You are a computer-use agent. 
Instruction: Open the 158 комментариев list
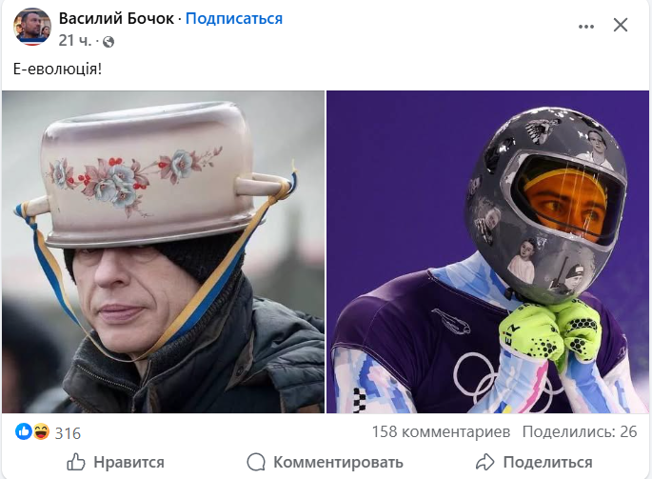441,432
